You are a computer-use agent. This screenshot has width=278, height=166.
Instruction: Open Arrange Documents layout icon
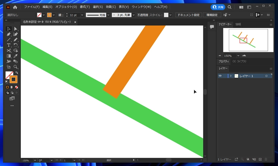[x=241, y=7]
